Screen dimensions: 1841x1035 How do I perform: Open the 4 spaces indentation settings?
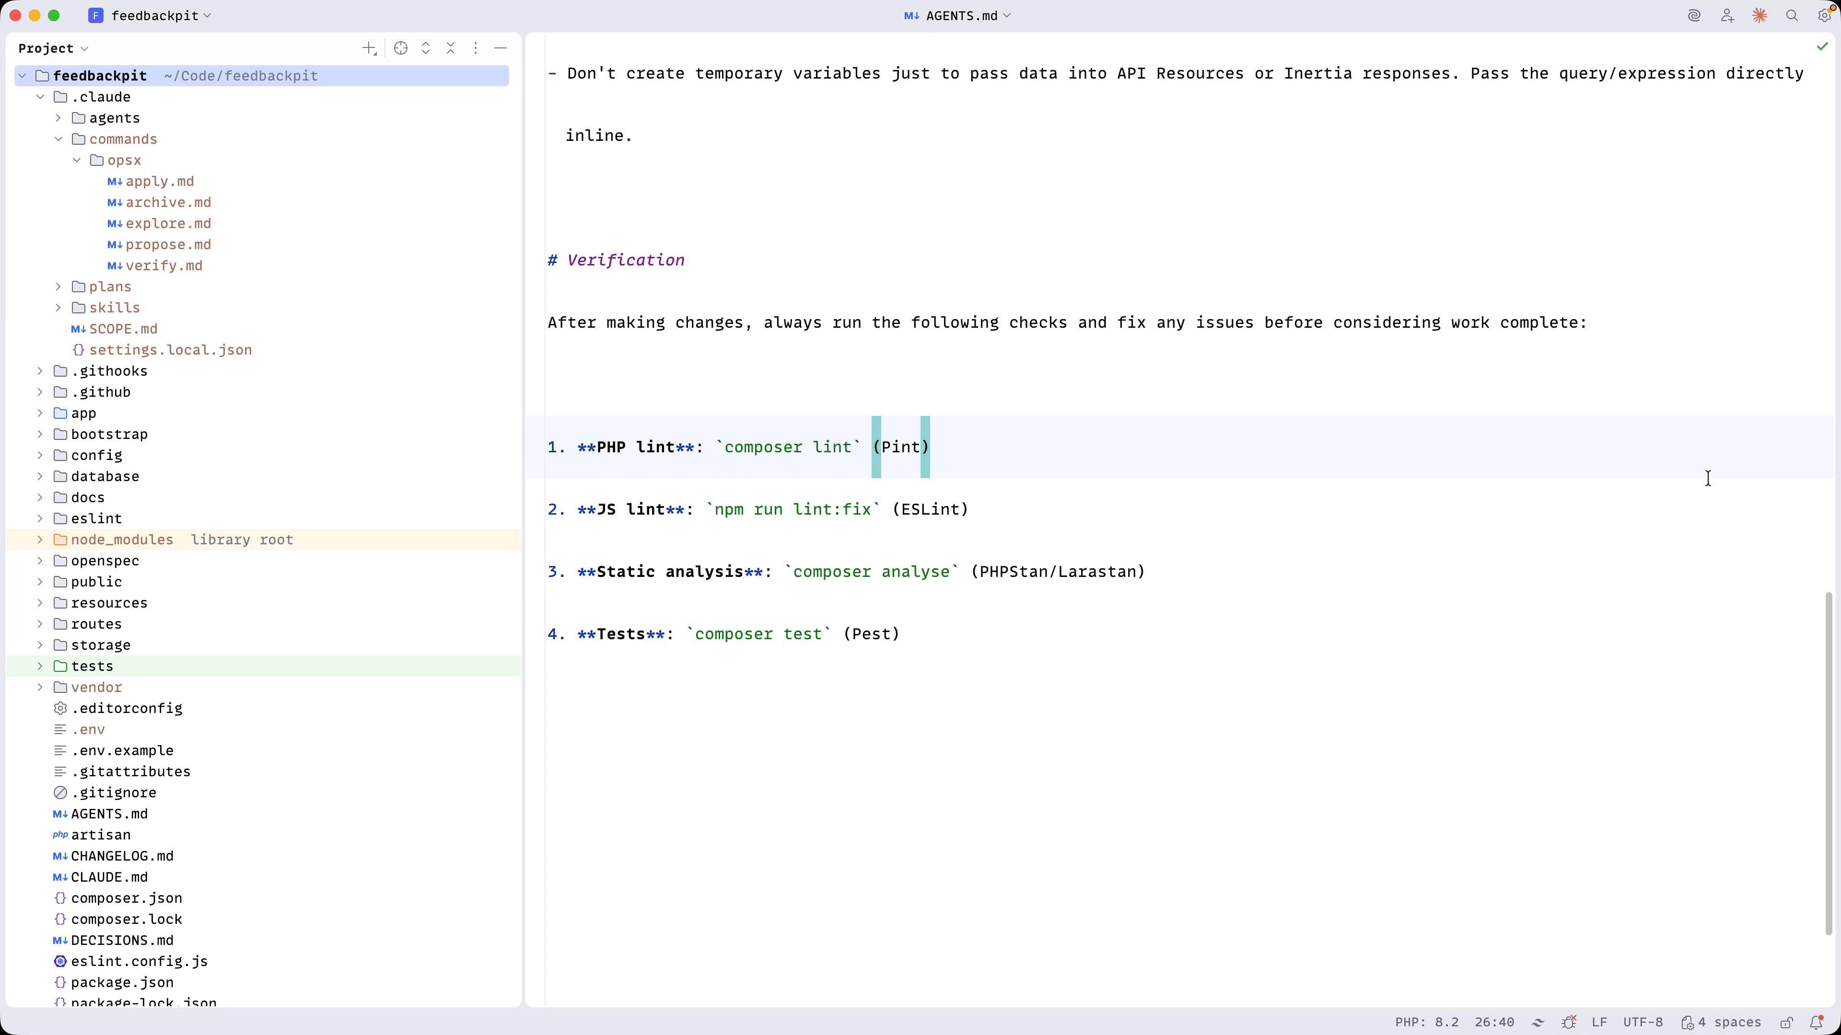point(1729,1022)
